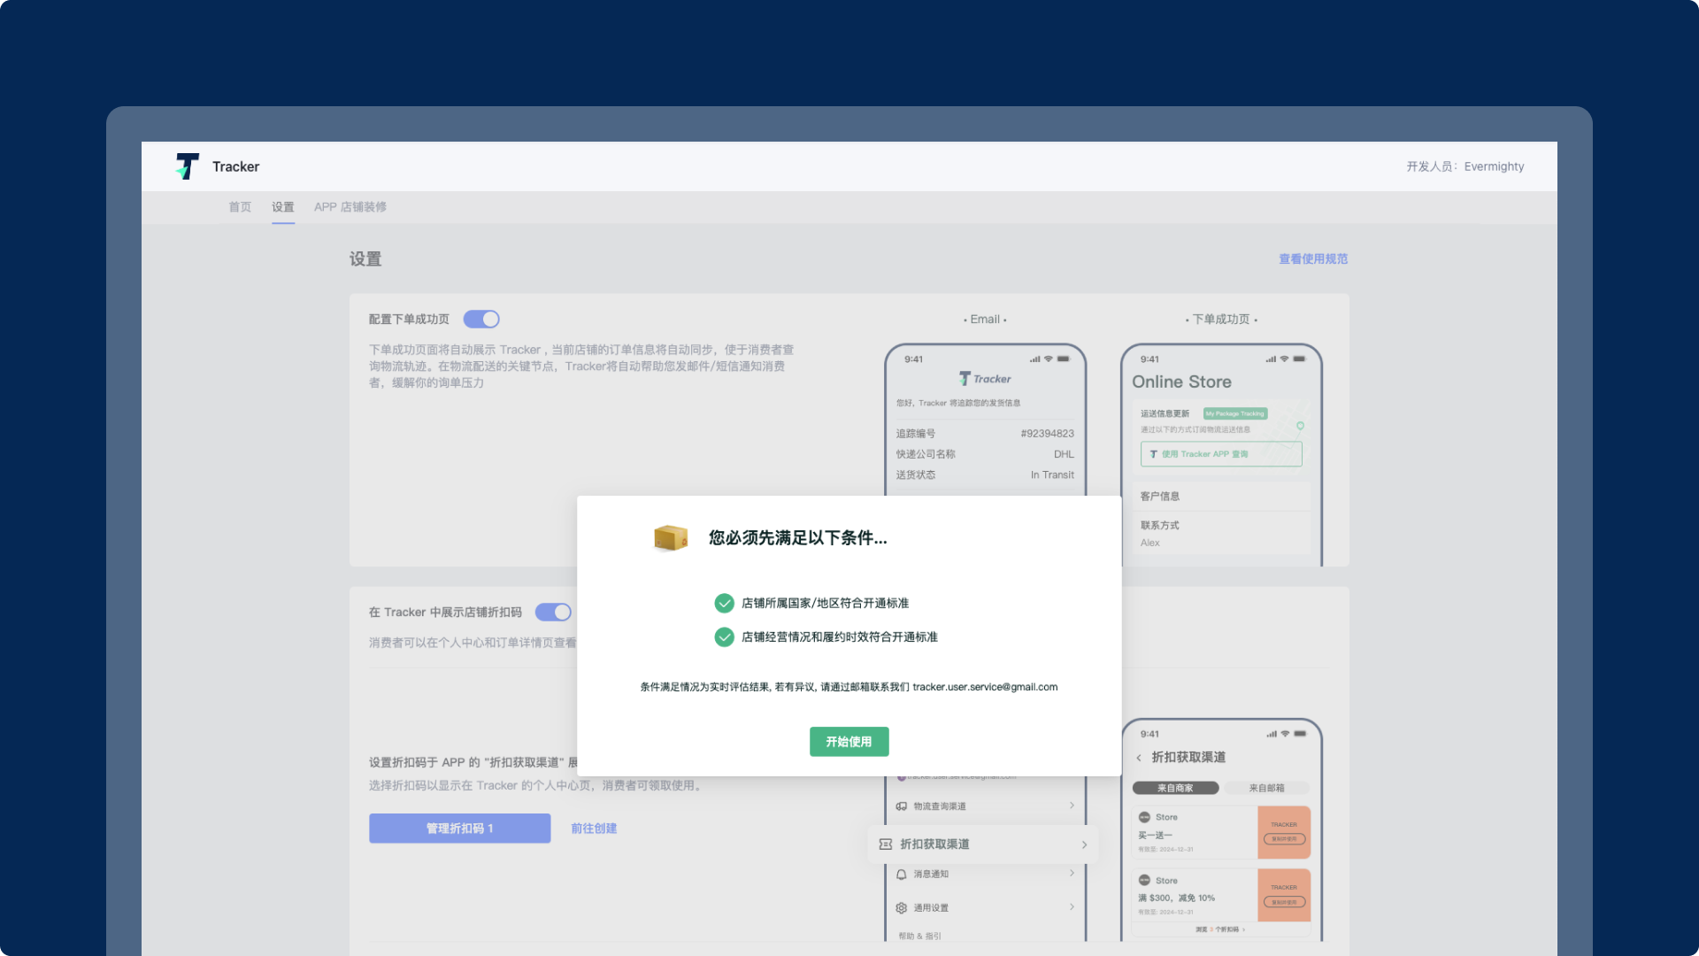The image size is (1699, 956).
Task: Click the green checkmark for 店铺经营情况和履约时效符合开通标准
Action: tap(724, 637)
